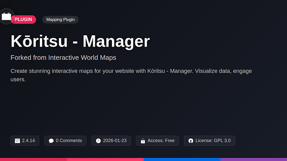
Task: Click the code version icon
Action: click(x=17, y=141)
